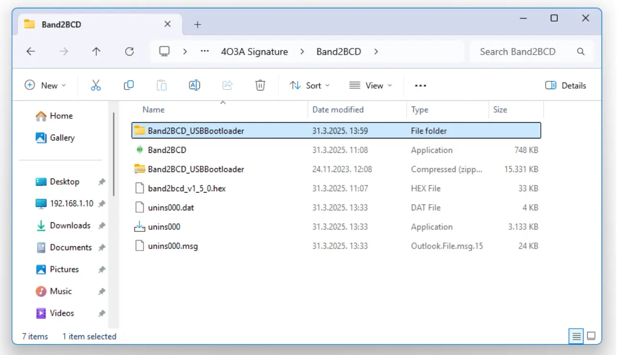
Task: Click the Rename icon in toolbar
Action: (194, 85)
